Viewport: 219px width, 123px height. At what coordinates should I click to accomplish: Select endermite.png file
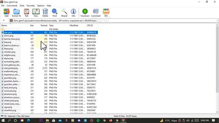click(x=49, y=71)
